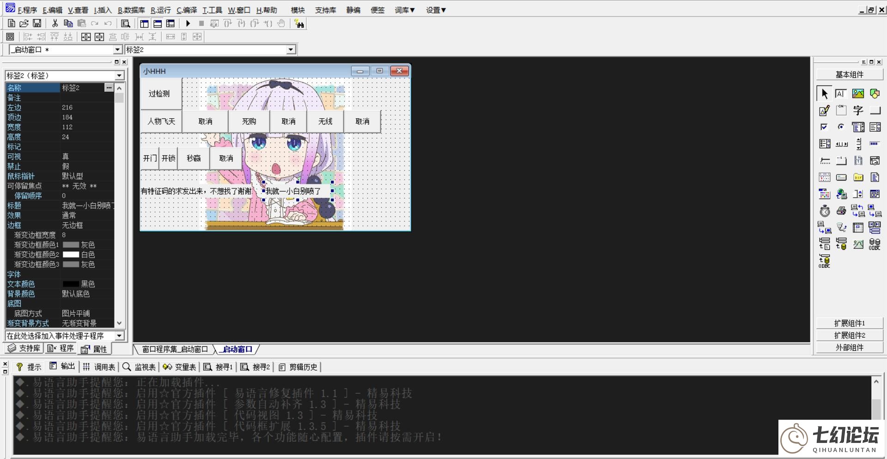Select the Printer component icon
The height and width of the screenshot is (459, 887).
click(841, 211)
